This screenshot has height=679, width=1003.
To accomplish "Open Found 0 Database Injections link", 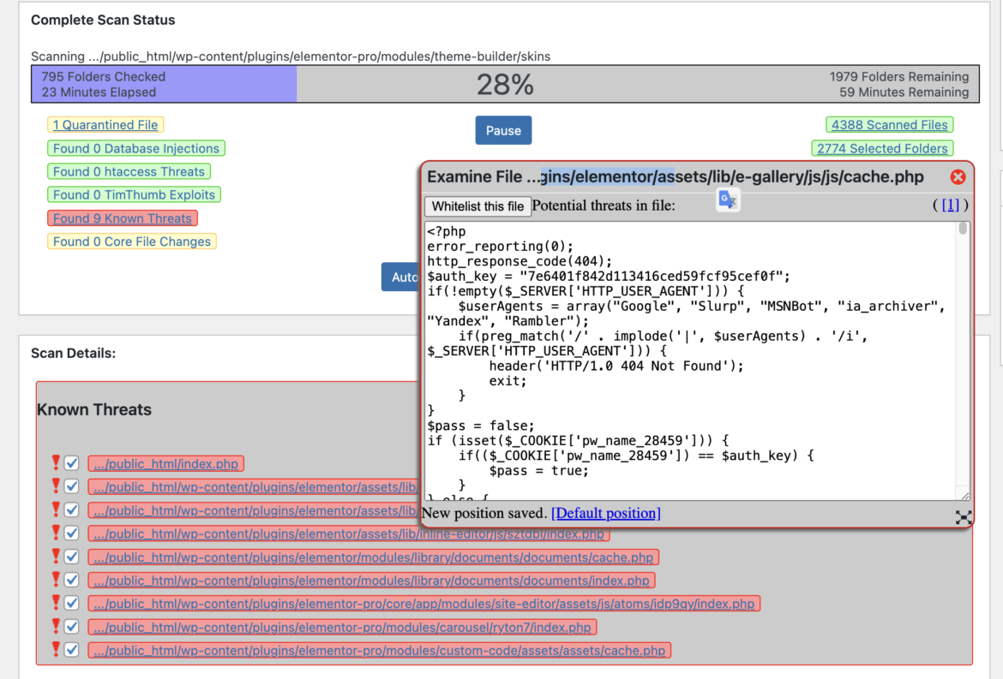I will (x=136, y=148).
